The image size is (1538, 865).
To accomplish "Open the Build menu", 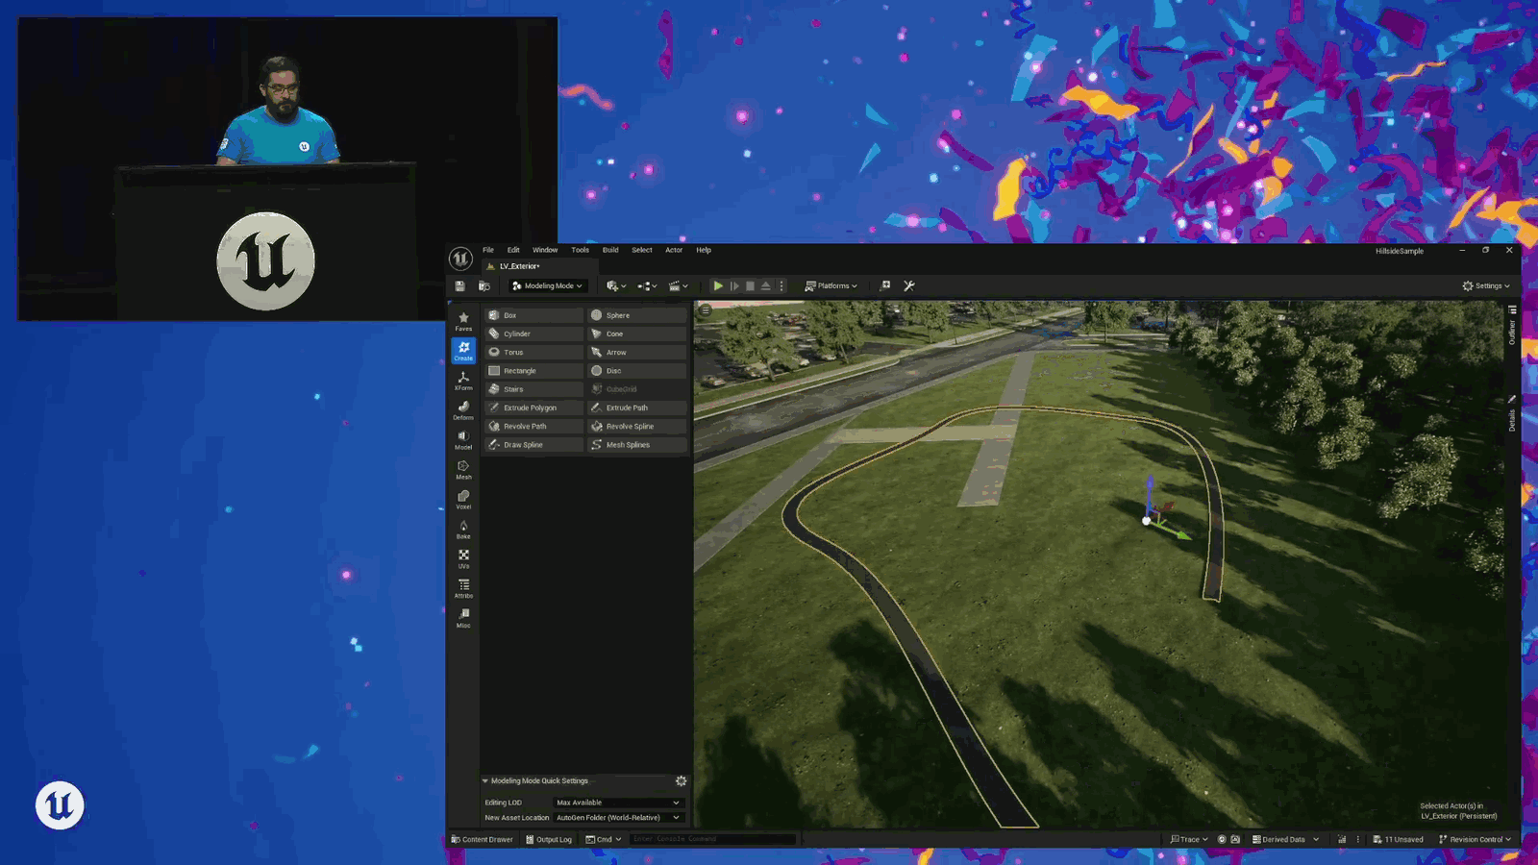I will click(x=610, y=250).
